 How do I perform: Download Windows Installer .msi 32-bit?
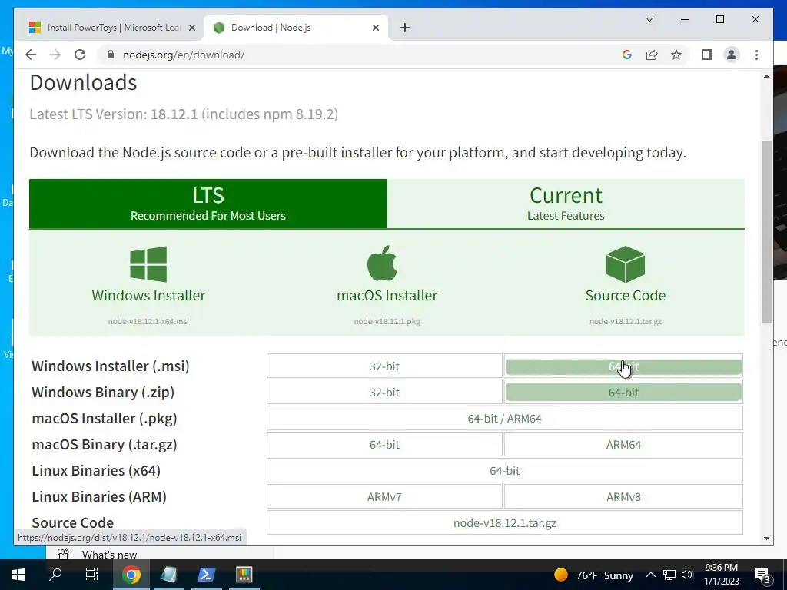coord(384,366)
